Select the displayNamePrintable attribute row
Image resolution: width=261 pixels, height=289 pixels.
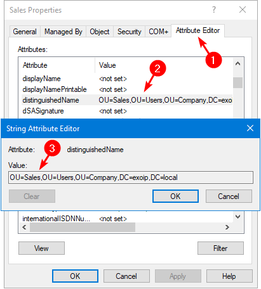click(x=126, y=89)
